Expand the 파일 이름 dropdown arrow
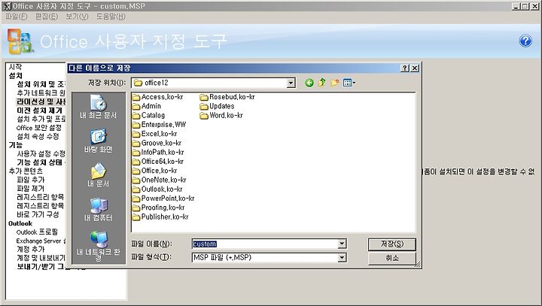Image resolution: width=542 pixels, height=306 pixels. pyautogui.click(x=342, y=244)
